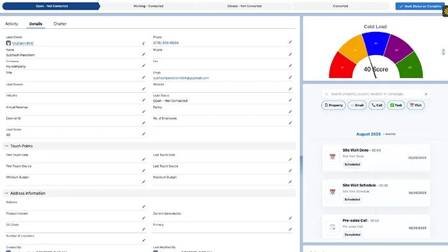The image size is (448, 252).
Task: Select the Closed - Not Converted step
Action: tap(244, 6)
